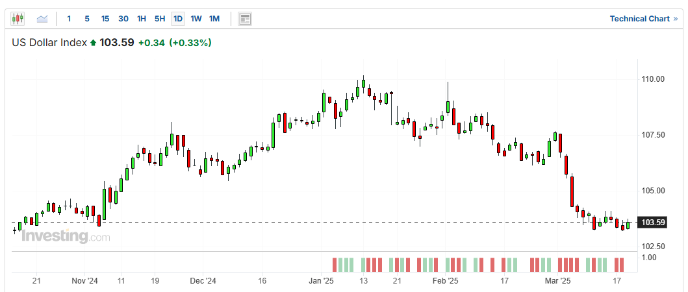Viewport: 688px width, 292px height.
Task: Switch to area chart type icon
Action: click(42, 18)
